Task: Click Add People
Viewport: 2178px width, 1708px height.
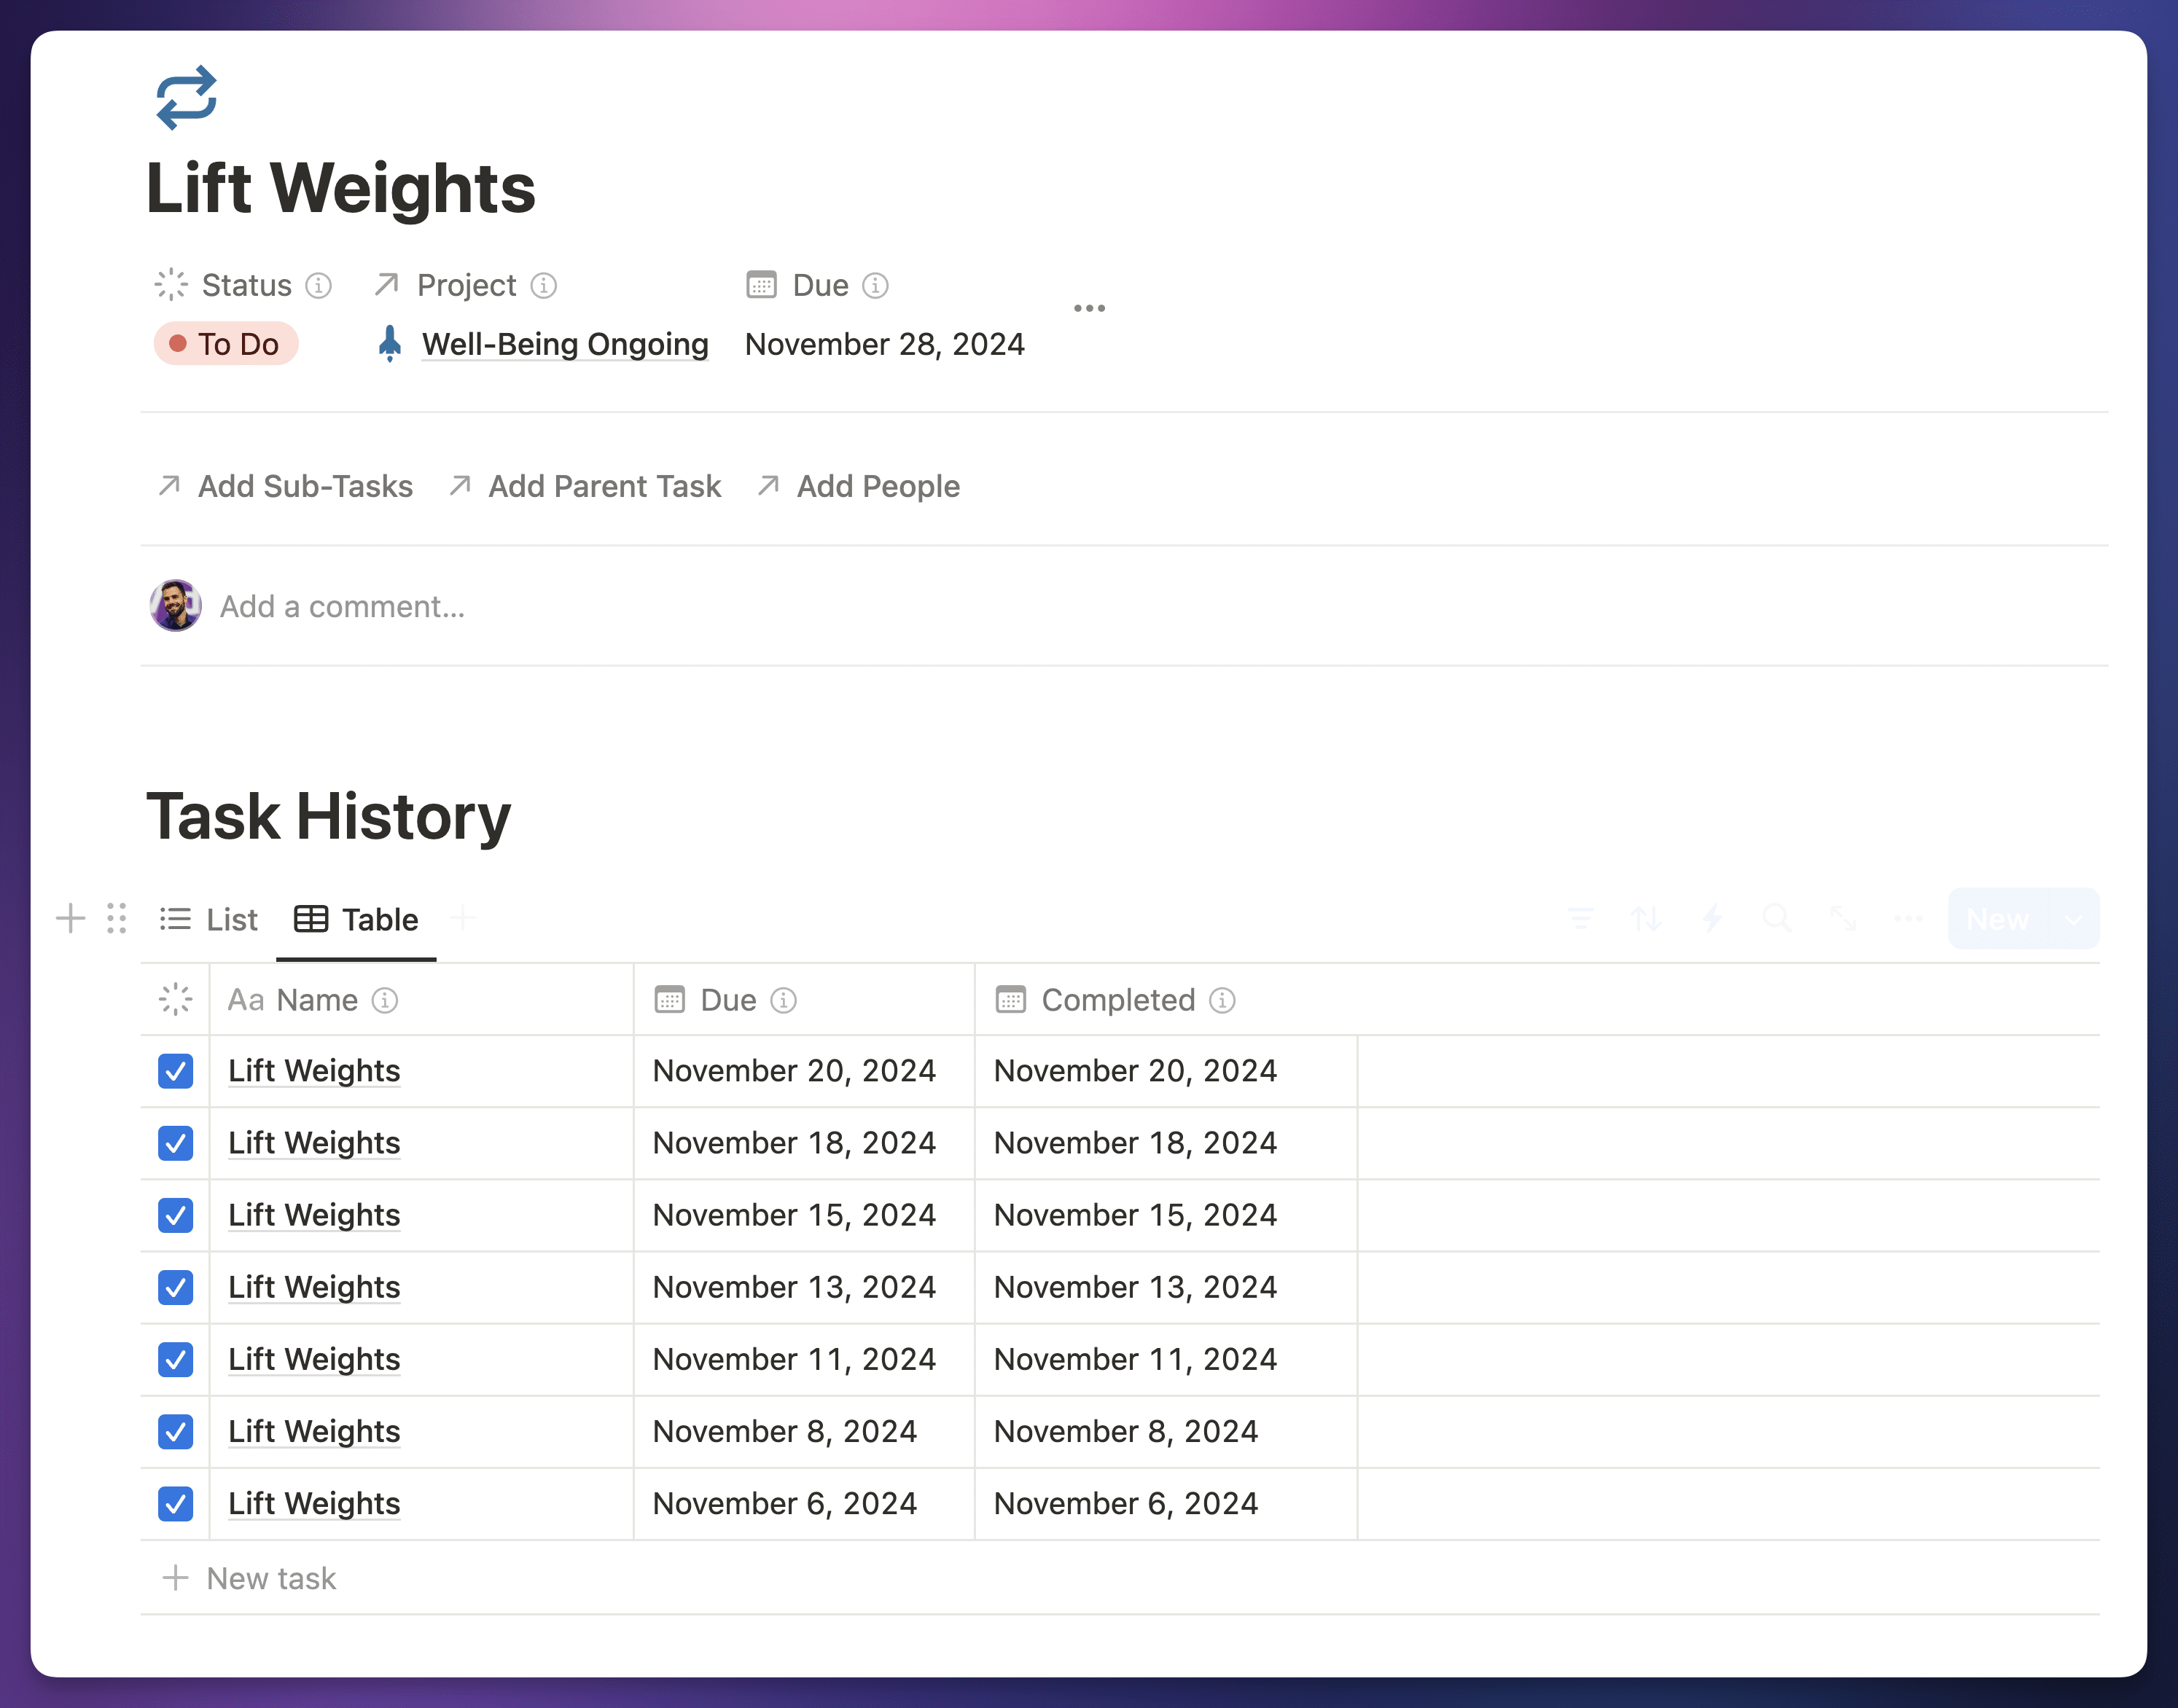Action: (859, 486)
